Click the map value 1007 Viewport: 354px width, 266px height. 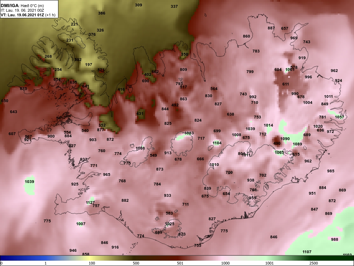81,224
